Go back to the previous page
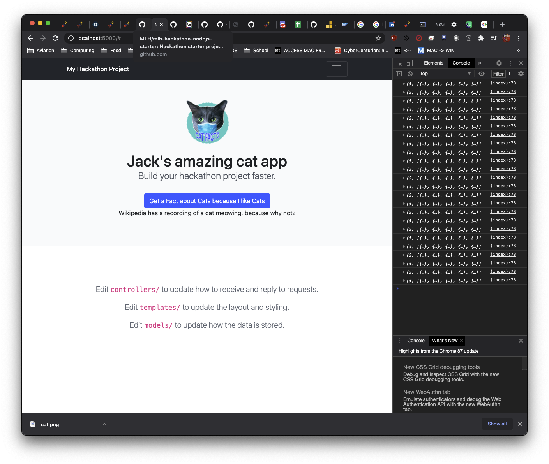The height and width of the screenshot is (464, 549). [x=30, y=38]
